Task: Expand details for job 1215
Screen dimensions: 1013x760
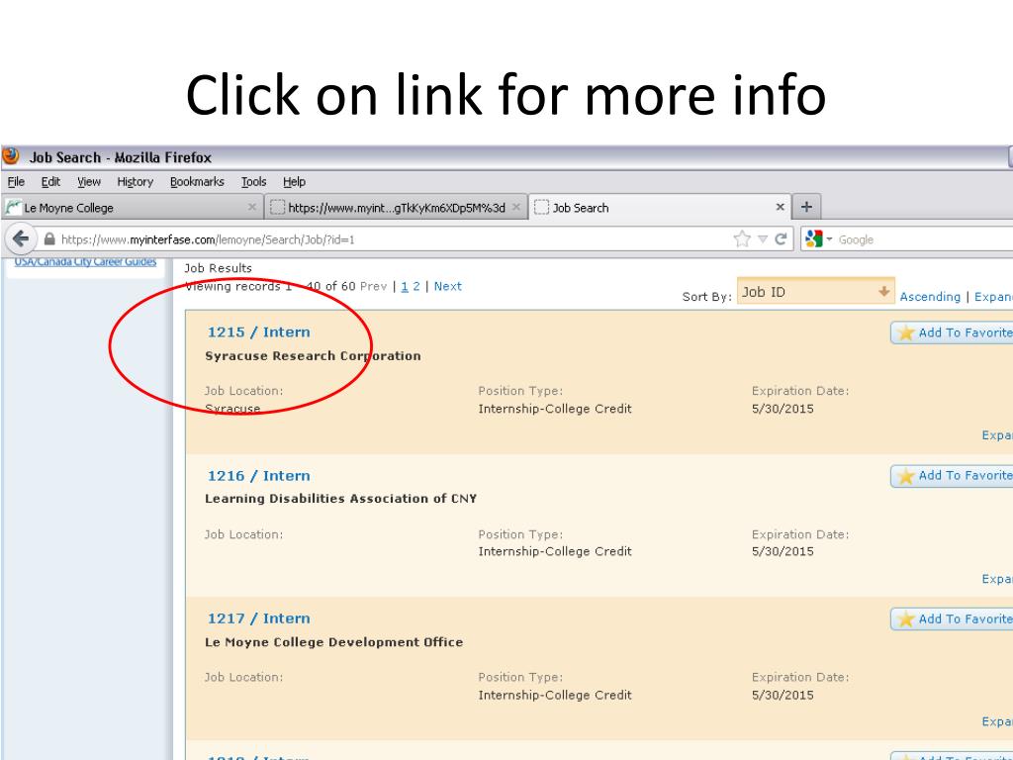Action: (997, 435)
